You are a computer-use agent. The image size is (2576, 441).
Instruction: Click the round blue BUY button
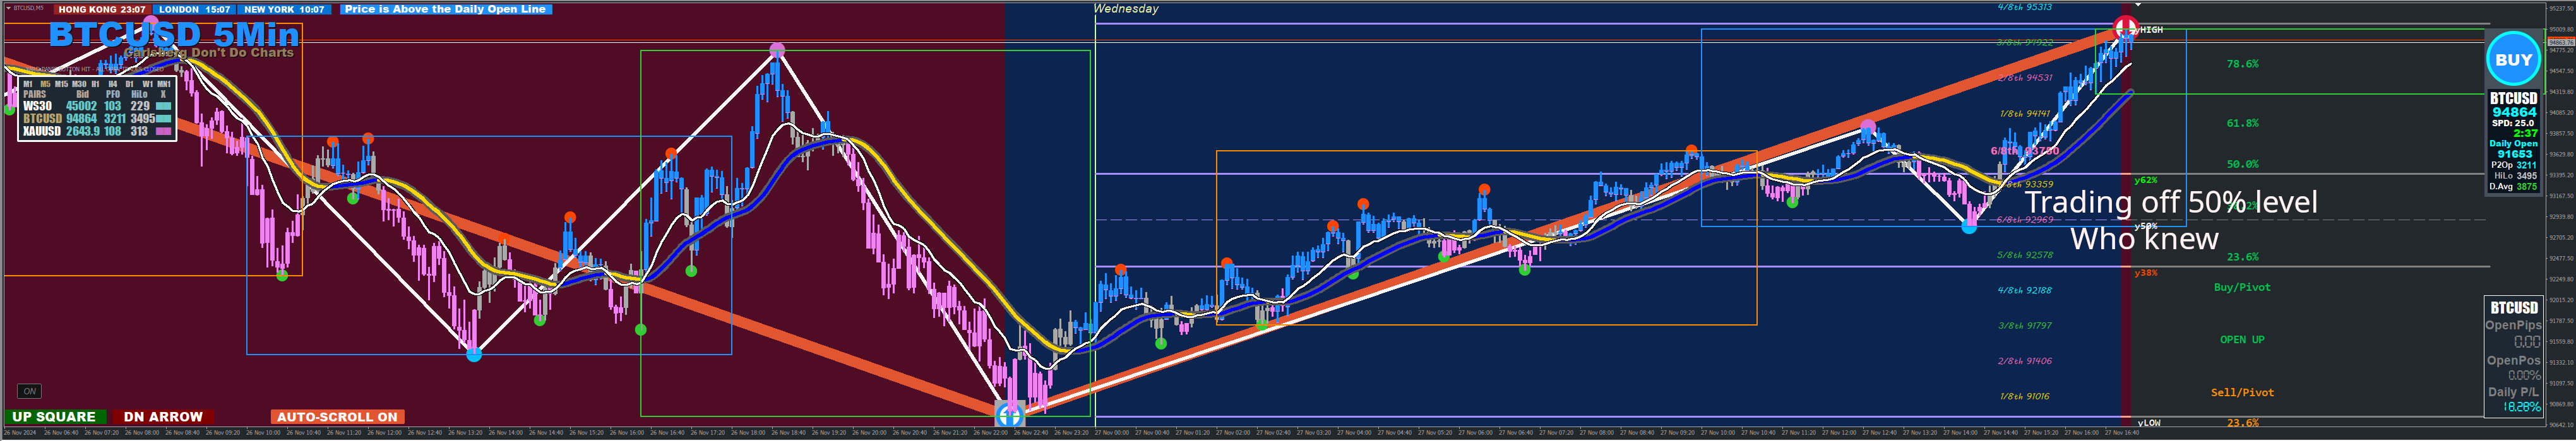coord(2513,59)
